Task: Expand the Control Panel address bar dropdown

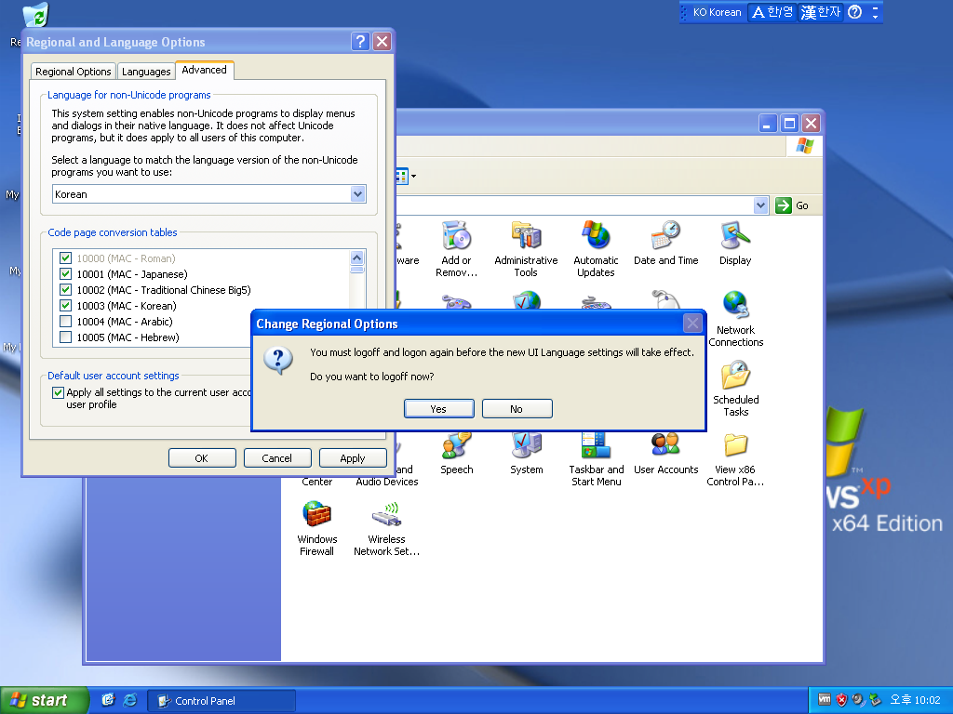Action: click(760, 205)
